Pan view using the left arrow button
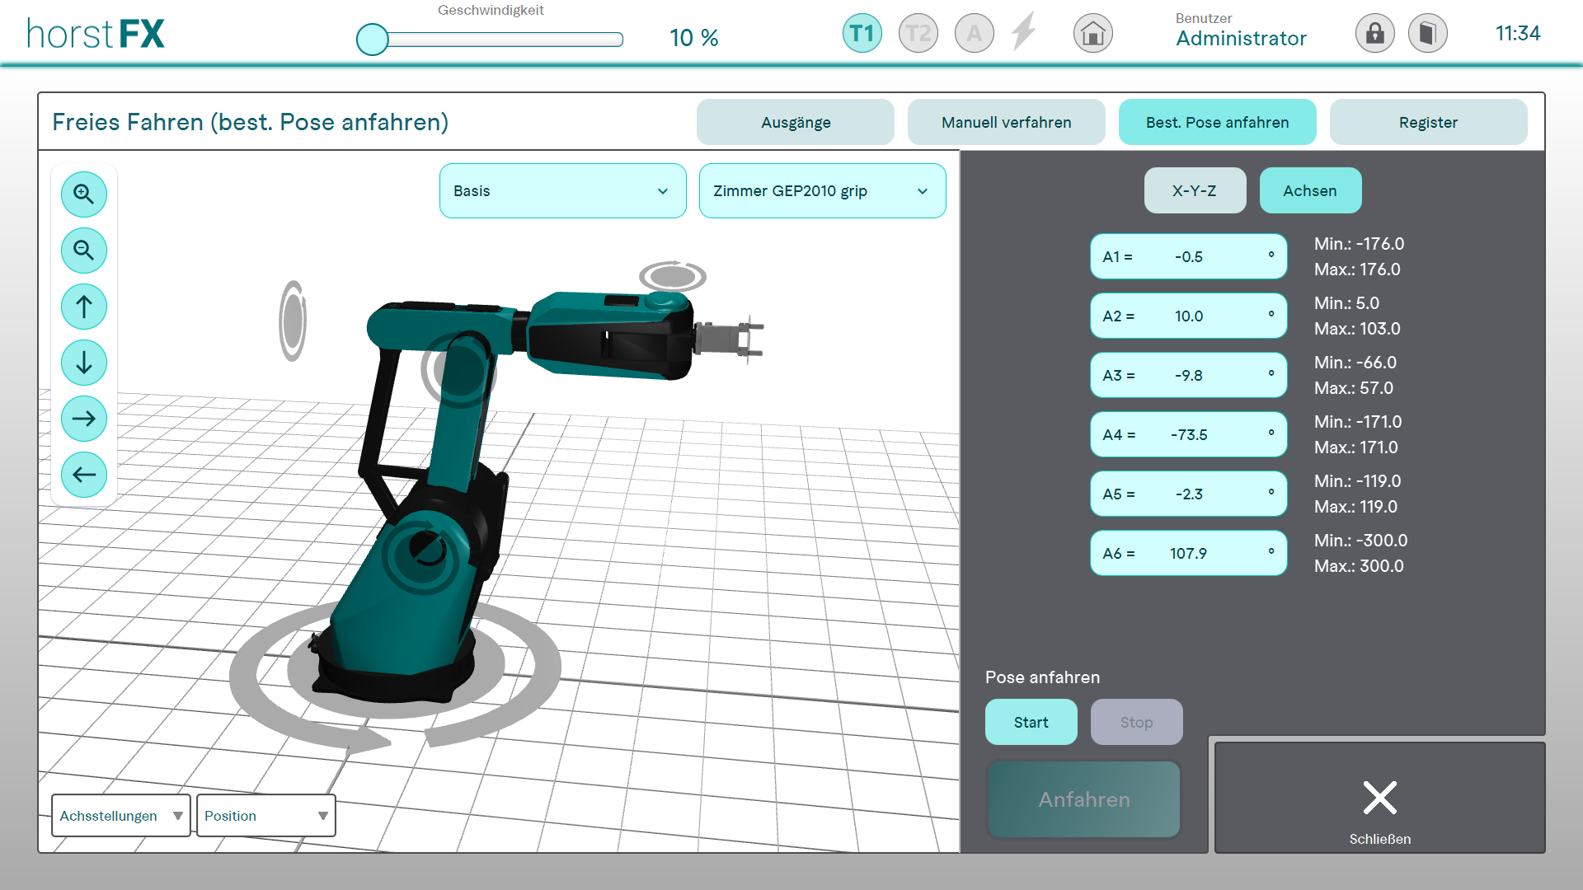The image size is (1583, 890). (x=84, y=475)
